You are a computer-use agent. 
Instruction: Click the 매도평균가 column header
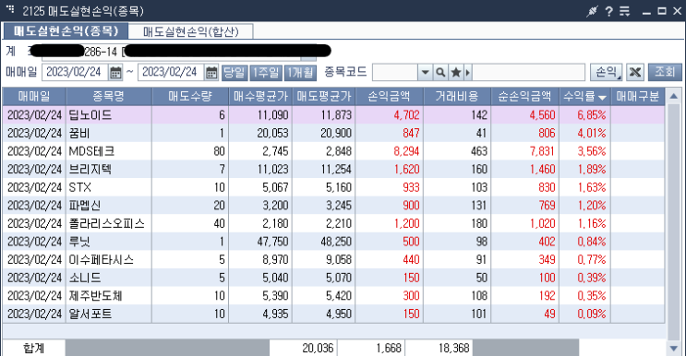coord(324,97)
